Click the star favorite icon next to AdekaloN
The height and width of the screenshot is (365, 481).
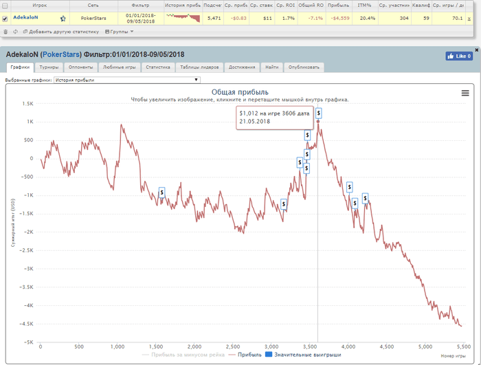click(63, 19)
